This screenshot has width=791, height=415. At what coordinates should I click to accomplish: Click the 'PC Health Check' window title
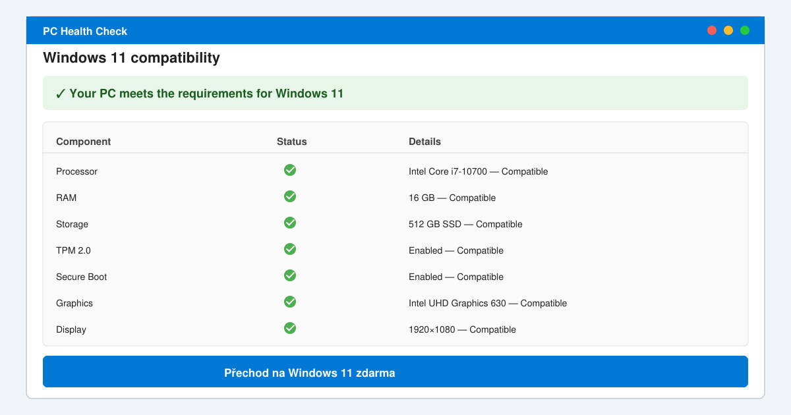coord(85,31)
